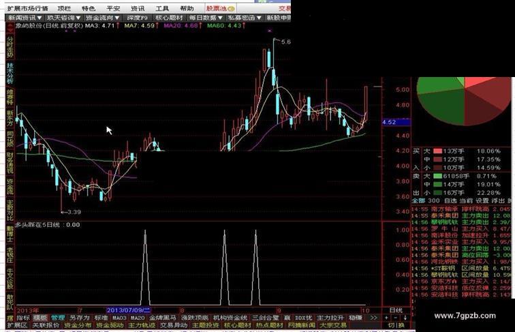Select the MA20 indicator tab

138,318
